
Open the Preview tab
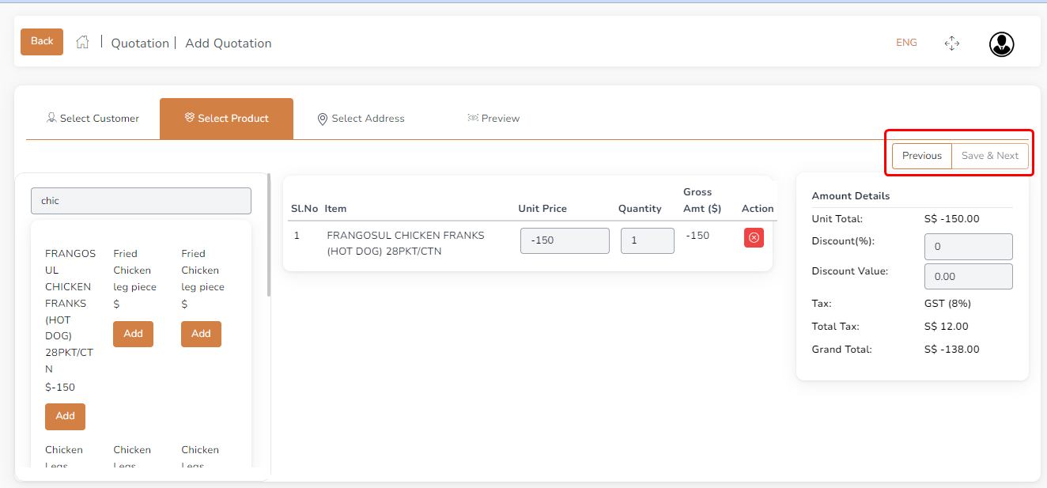click(493, 119)
